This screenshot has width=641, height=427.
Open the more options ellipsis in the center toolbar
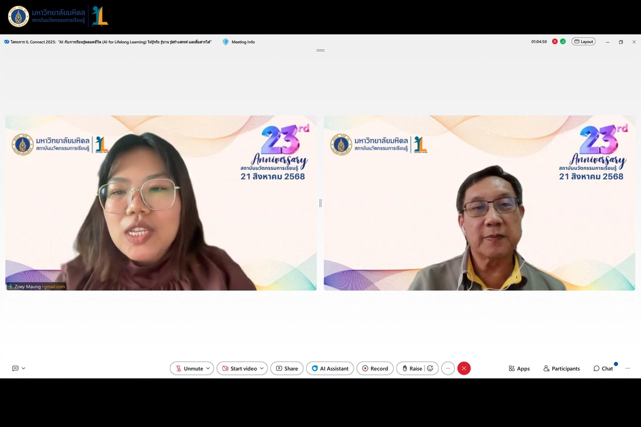(448, 368)
